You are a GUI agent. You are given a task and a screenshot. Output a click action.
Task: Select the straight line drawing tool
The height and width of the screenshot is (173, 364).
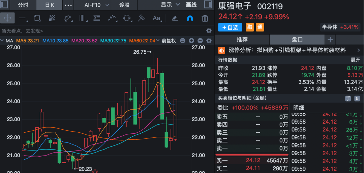(x=23, y=18)
